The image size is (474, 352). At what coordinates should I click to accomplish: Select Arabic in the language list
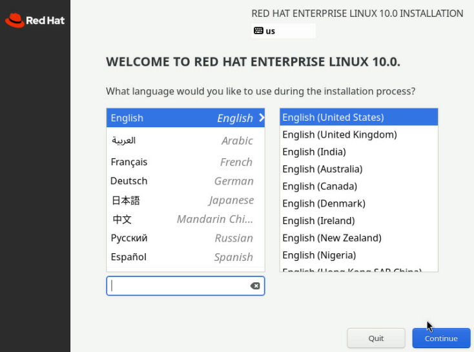click(185, 141)
